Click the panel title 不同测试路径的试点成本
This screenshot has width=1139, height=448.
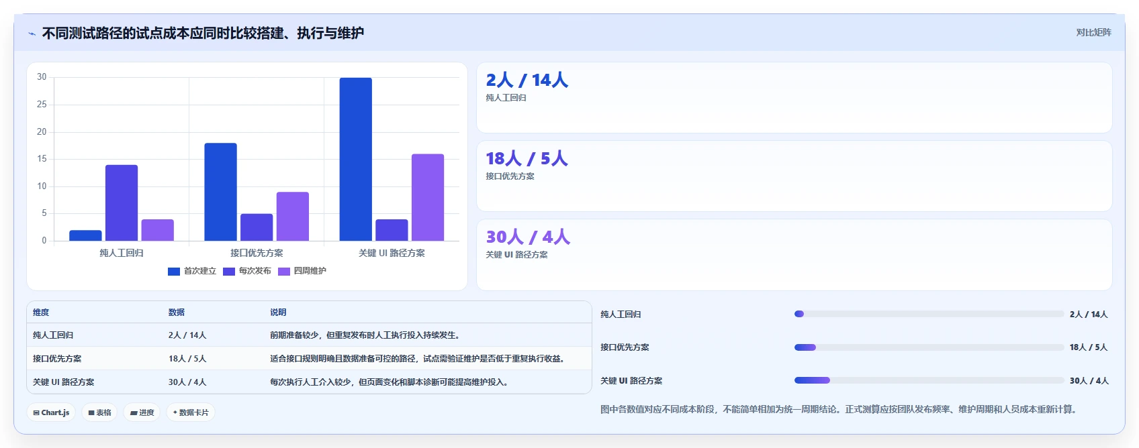(203, 33)
